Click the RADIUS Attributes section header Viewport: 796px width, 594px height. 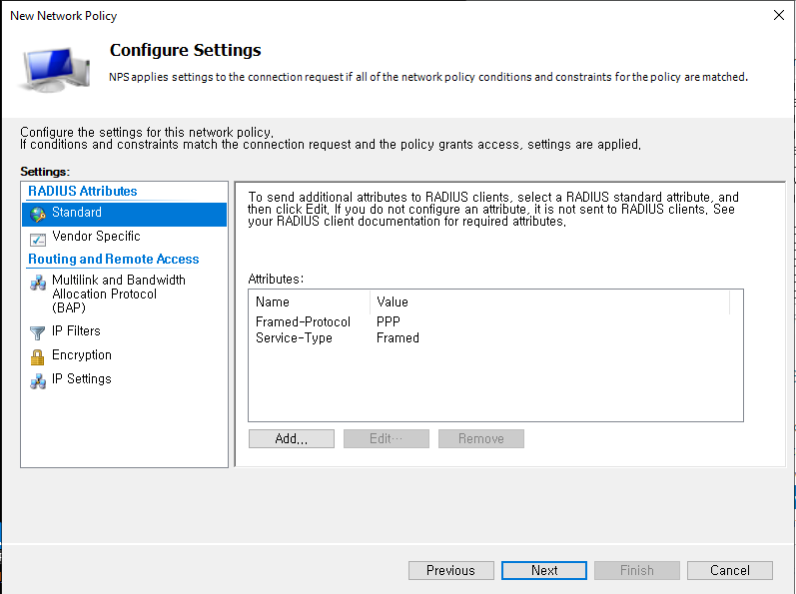point(82,192)
